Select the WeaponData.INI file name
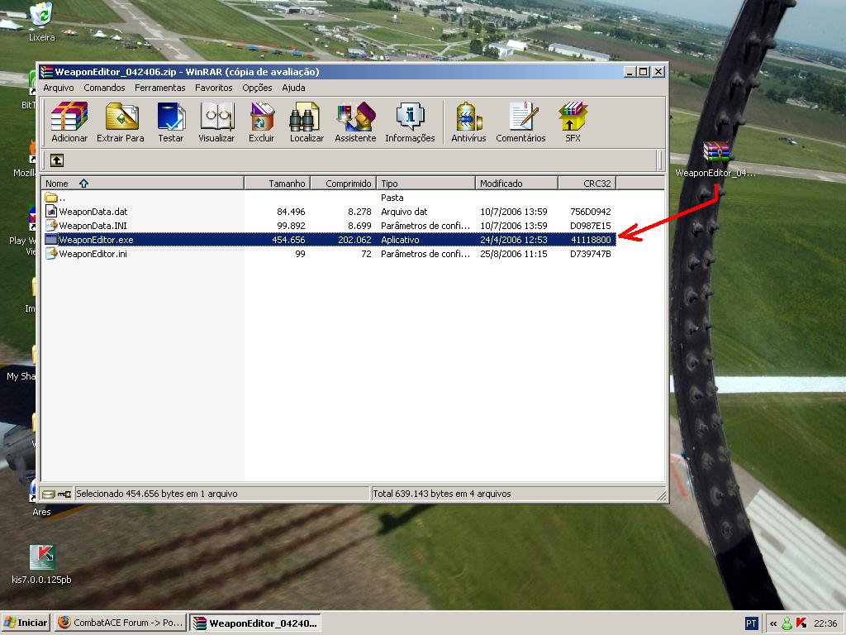This screenshot has height=635, width=846. (x=93, y=226)
